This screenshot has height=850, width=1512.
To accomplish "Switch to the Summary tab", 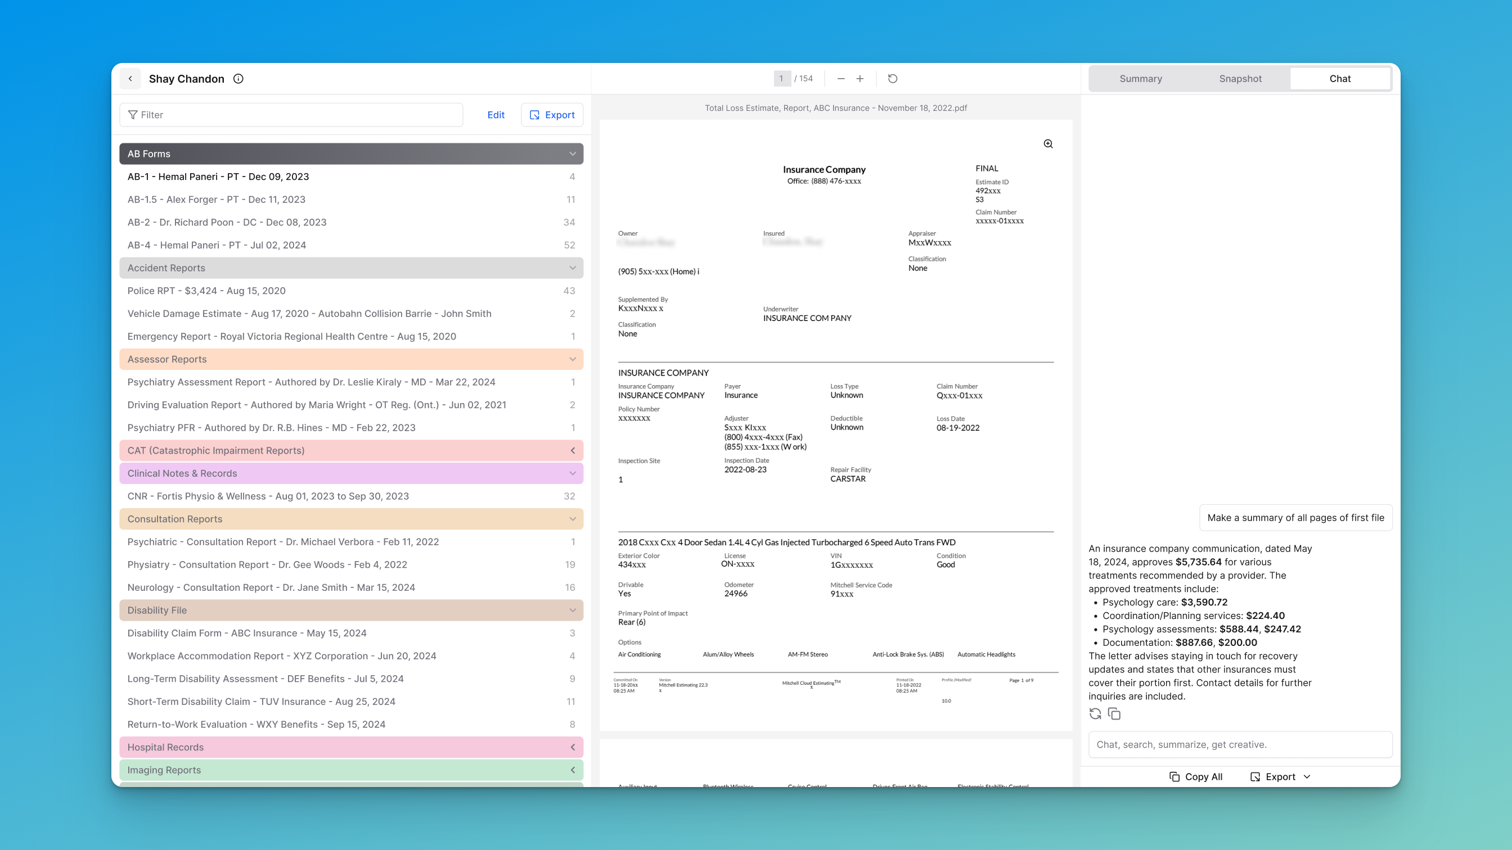I will click(1140, 79).
